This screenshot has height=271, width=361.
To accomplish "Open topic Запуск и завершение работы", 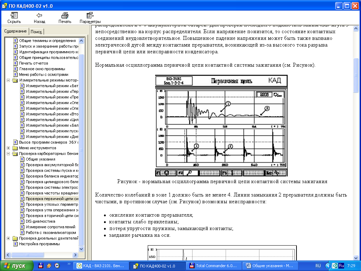I will [x=49, y=46].
